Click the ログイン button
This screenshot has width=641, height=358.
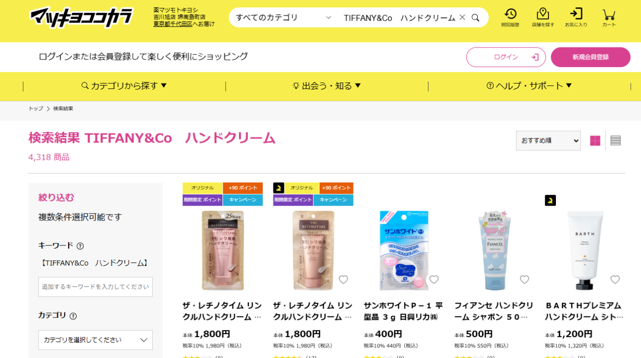(x=506, y=57)
